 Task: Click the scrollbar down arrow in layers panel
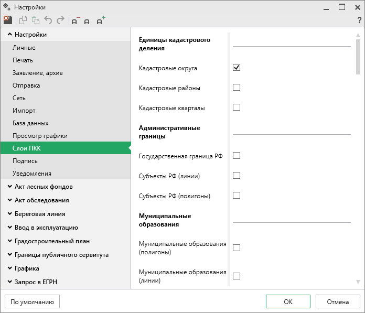point(358,282)
